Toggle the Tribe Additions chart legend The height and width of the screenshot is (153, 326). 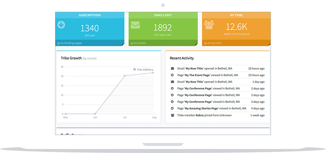pos(143,70)
